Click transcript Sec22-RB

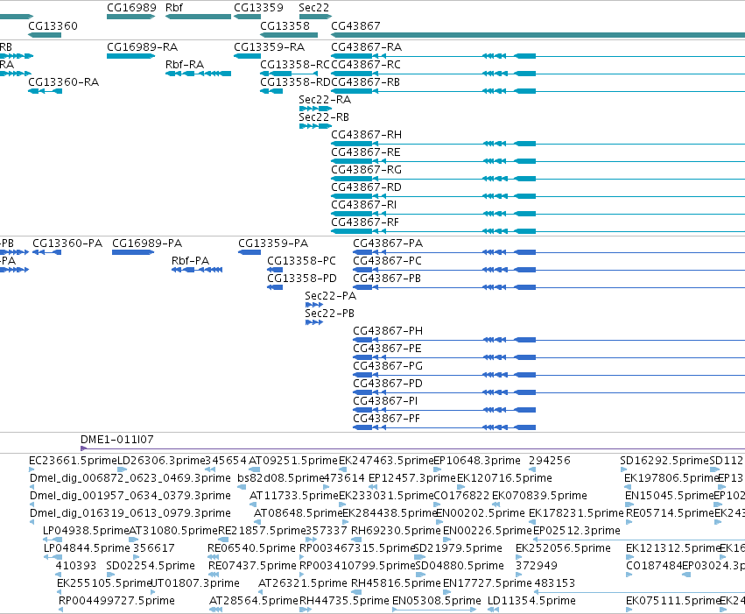click(x=324, y=116)
